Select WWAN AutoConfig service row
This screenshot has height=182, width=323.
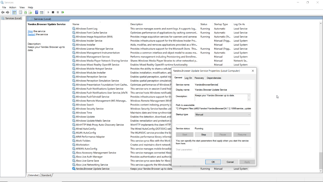tap(121, 149)
